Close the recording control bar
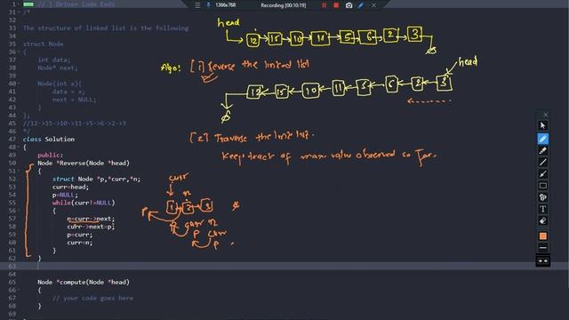 [373, 5]
